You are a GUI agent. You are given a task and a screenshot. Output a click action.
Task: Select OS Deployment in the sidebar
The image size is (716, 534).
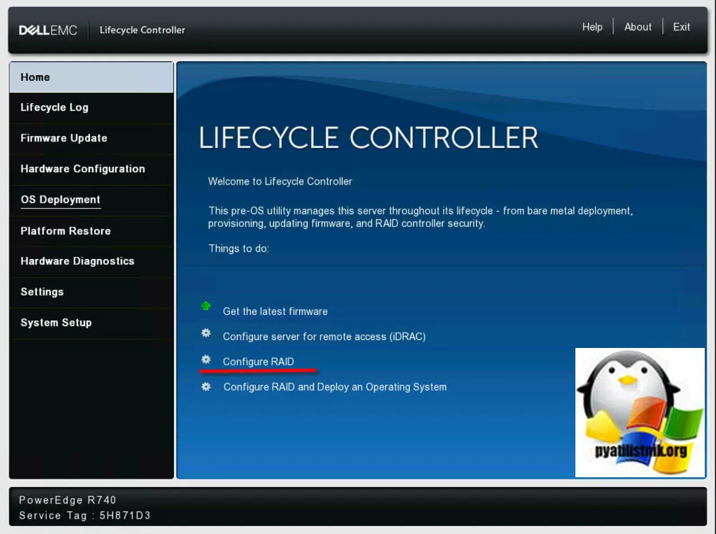point(91,200)
